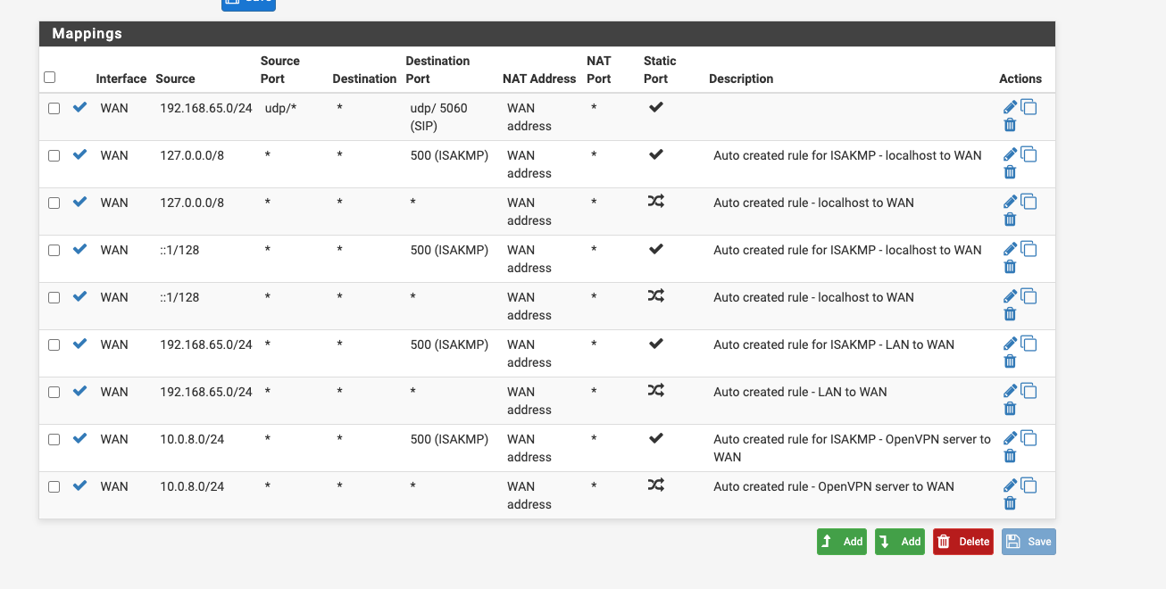The height and width of the screenshot is (589, 1166).
Task: Delete the udp/5060 SIP mapping via trash icon
Action: [1010, 125]
